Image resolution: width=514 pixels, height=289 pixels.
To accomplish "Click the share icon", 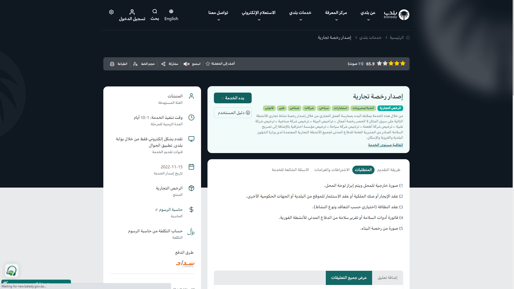I will [163, 64].
